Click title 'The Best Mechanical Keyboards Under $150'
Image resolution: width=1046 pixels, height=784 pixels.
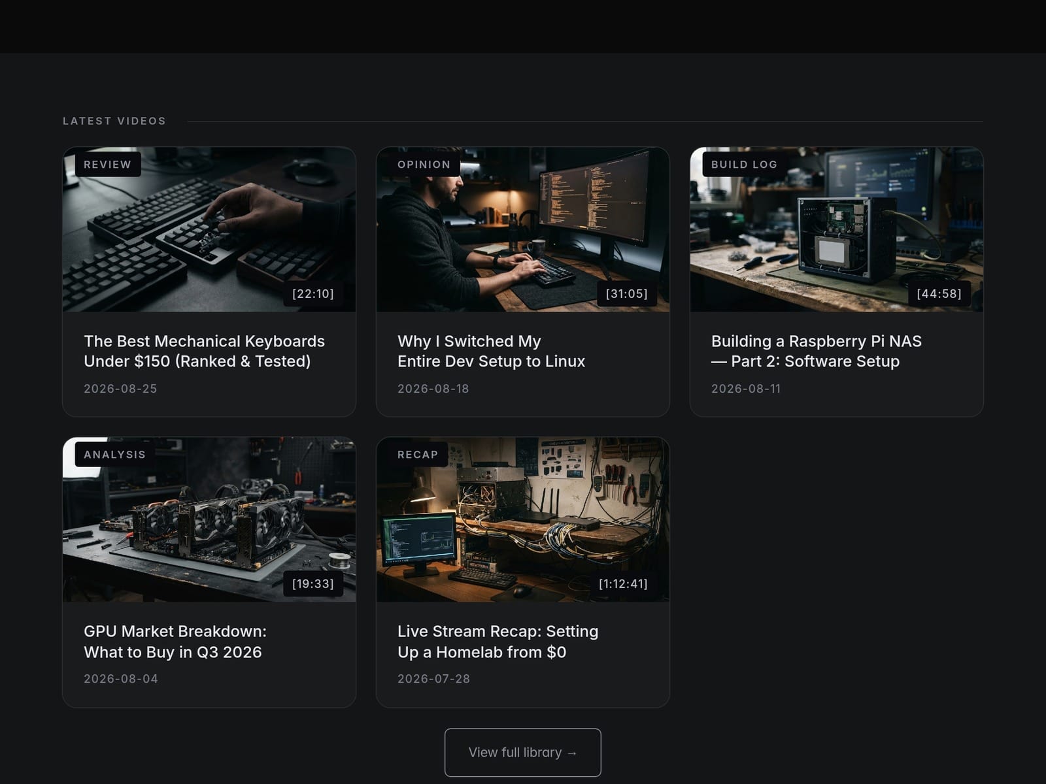click(x=204, y=351)
